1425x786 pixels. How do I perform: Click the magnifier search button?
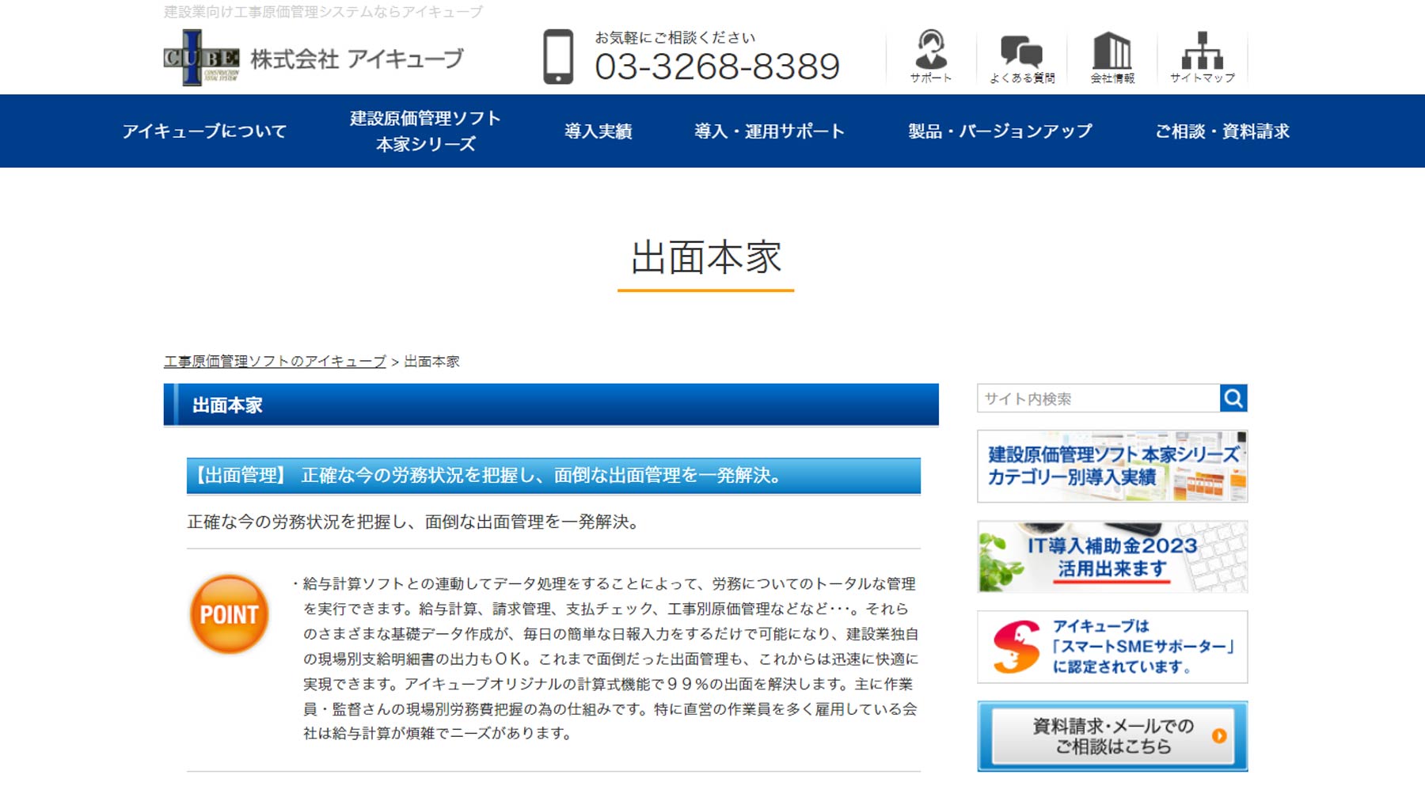(x=1233, y=398)
